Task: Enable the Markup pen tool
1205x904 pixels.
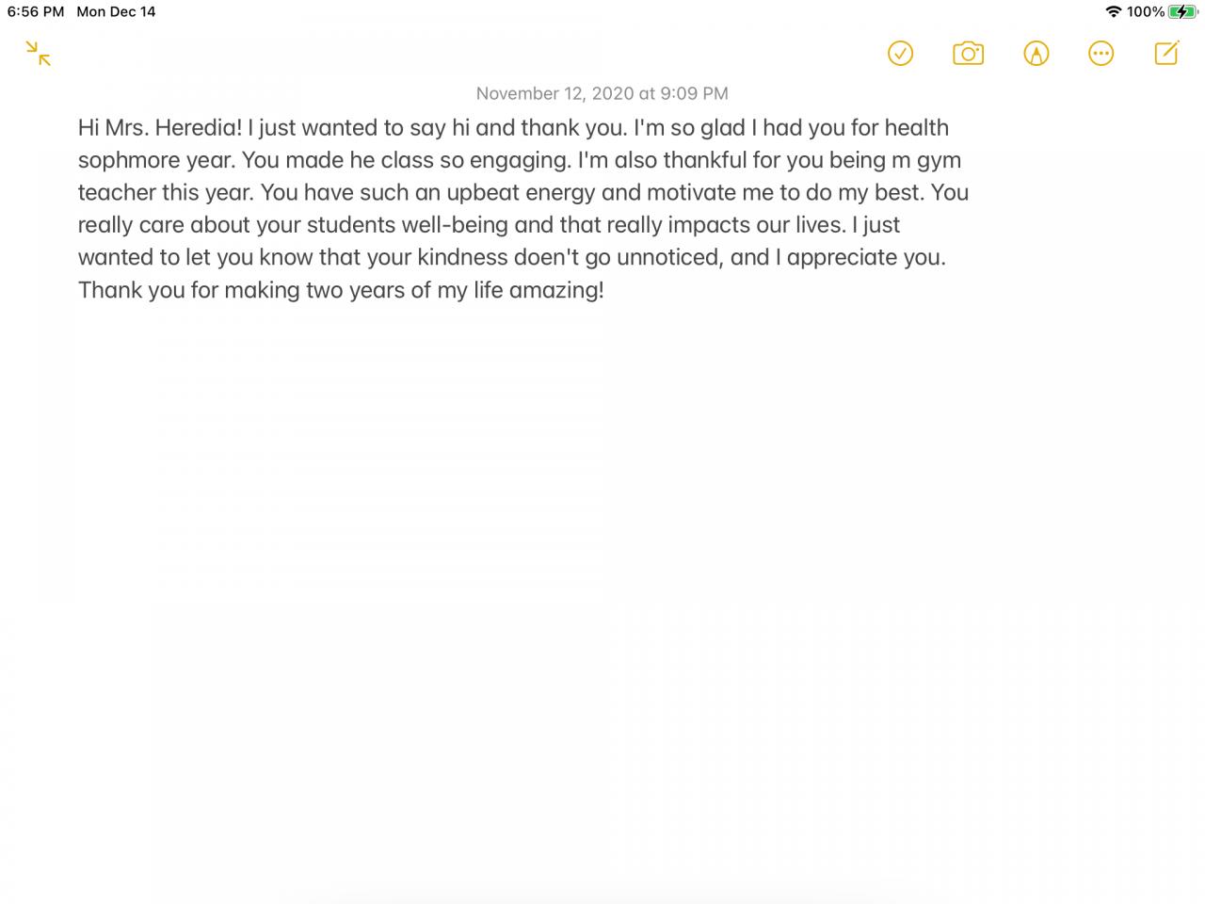Action: [1036, 54]
